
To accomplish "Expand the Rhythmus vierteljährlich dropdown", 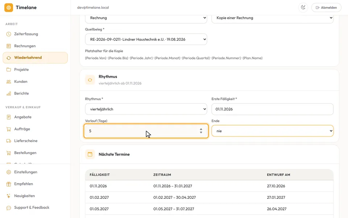I will click(146, 109).
